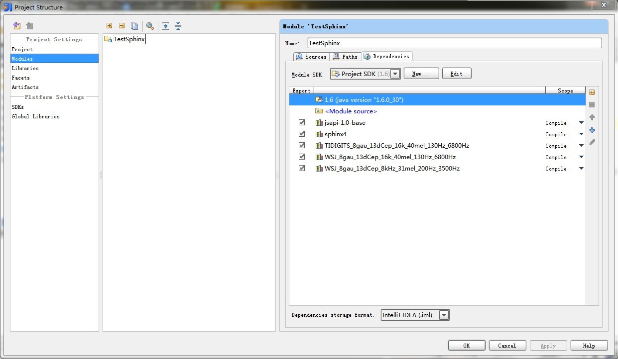This screenshot has width=618, height=359.
Task: Open Libraries settings
Action: 25,68
